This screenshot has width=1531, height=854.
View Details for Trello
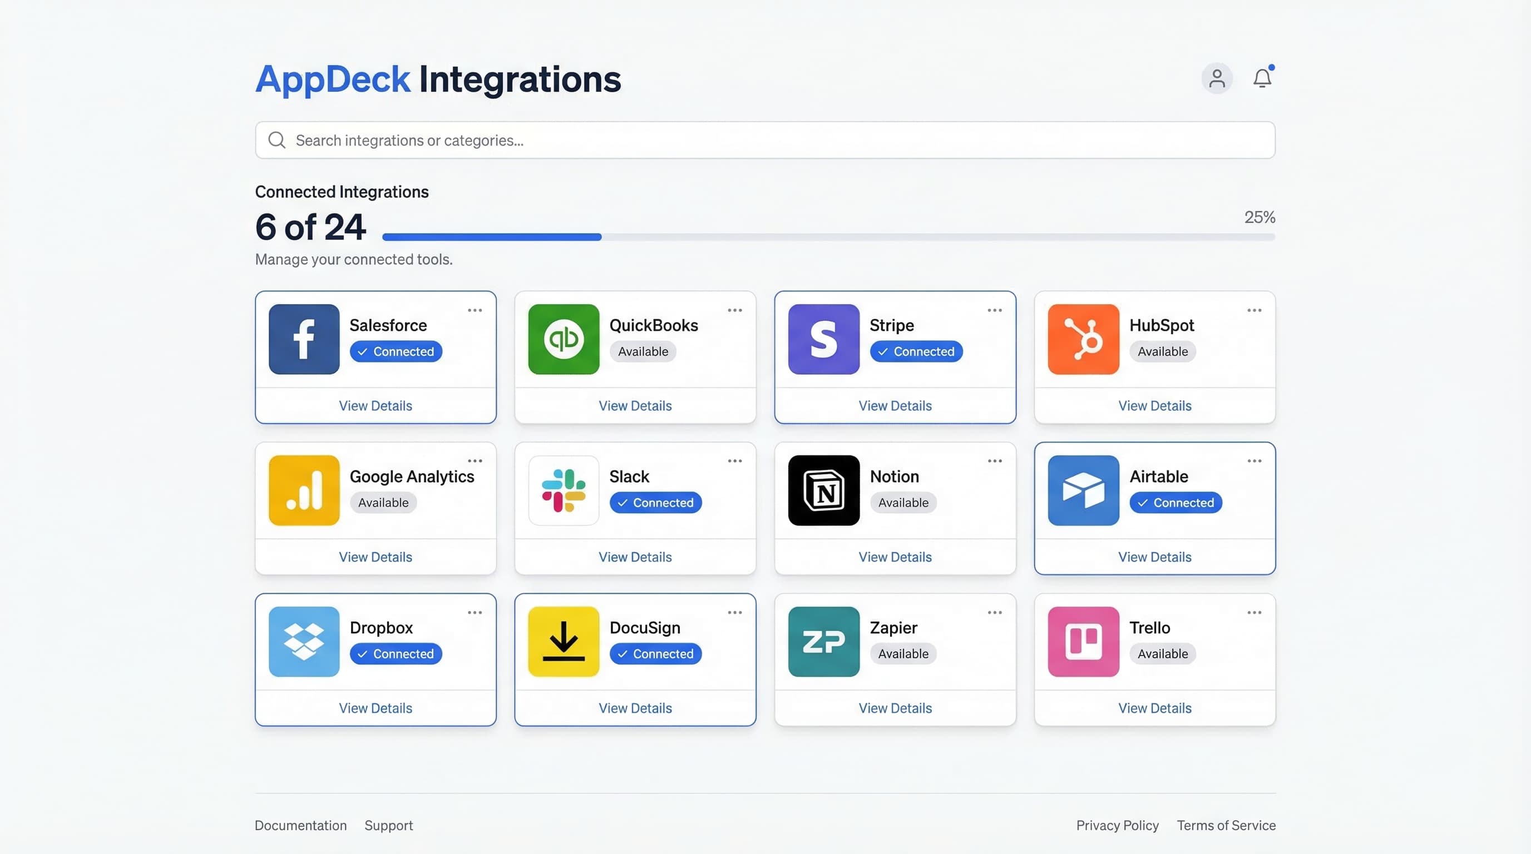point(1155,708)
